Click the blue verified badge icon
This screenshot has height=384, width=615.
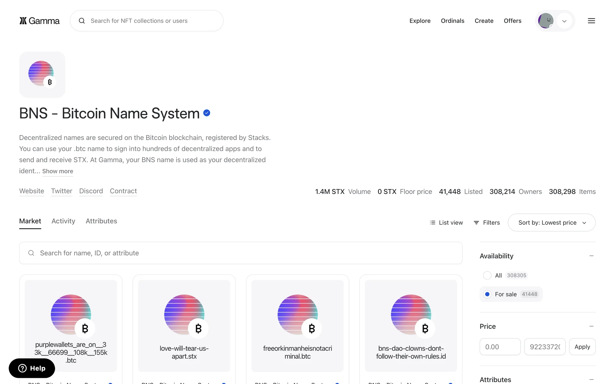(207, 113)
